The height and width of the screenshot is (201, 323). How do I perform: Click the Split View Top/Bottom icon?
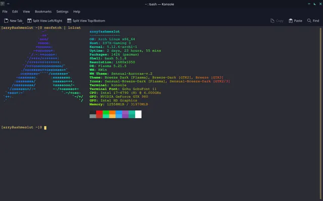coord(69,21)
